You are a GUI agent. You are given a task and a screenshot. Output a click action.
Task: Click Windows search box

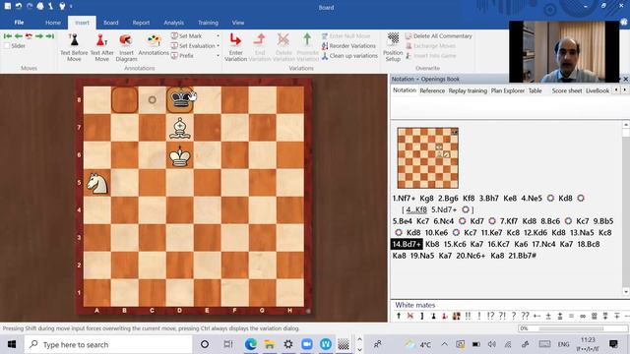pyautogui.click(x=107, y=344)
